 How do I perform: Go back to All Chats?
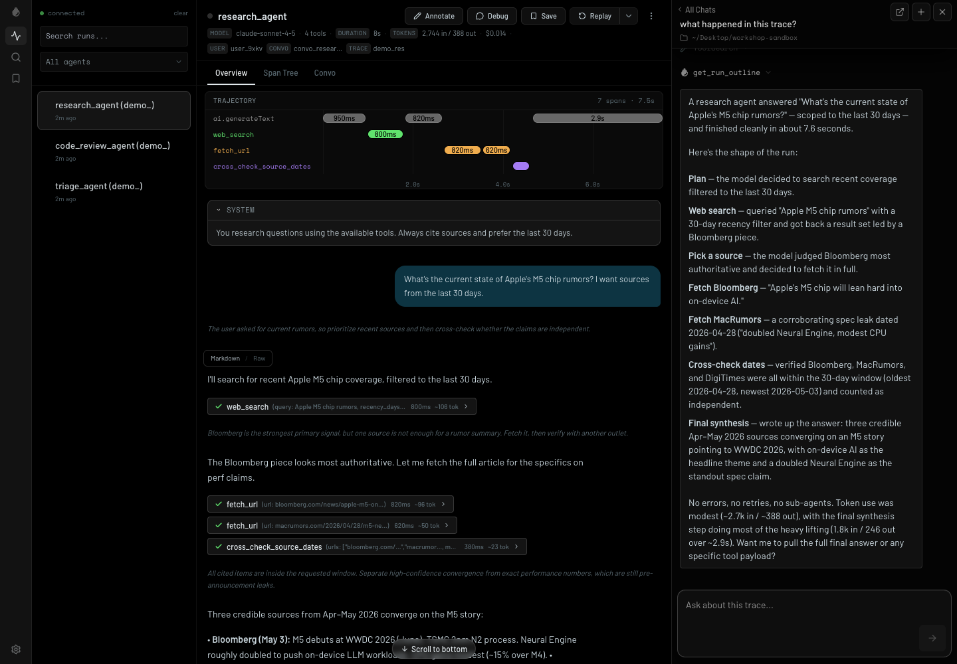[697, 10]
